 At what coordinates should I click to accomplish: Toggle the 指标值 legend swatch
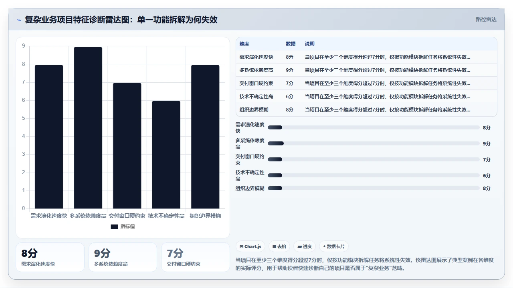pos(114,226)
